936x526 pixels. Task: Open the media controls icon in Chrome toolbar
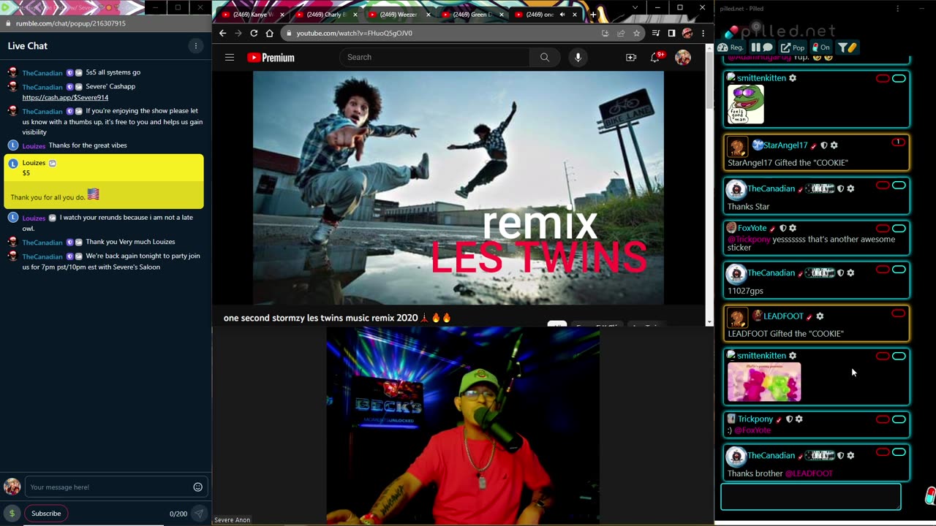point(656,33)
